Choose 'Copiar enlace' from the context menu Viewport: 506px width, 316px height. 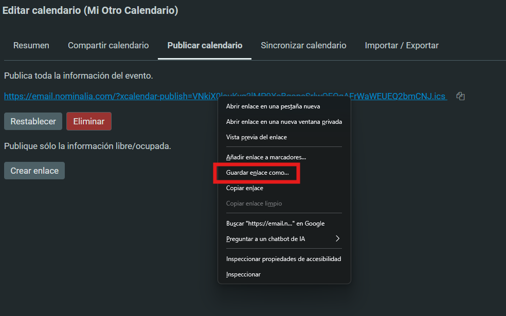point(244,188)
